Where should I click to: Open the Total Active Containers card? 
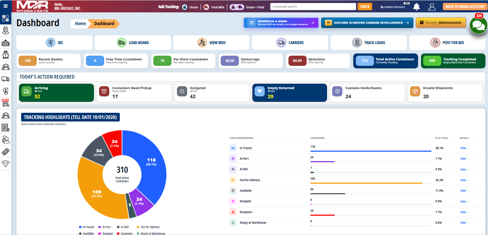(x=386, y=61)
